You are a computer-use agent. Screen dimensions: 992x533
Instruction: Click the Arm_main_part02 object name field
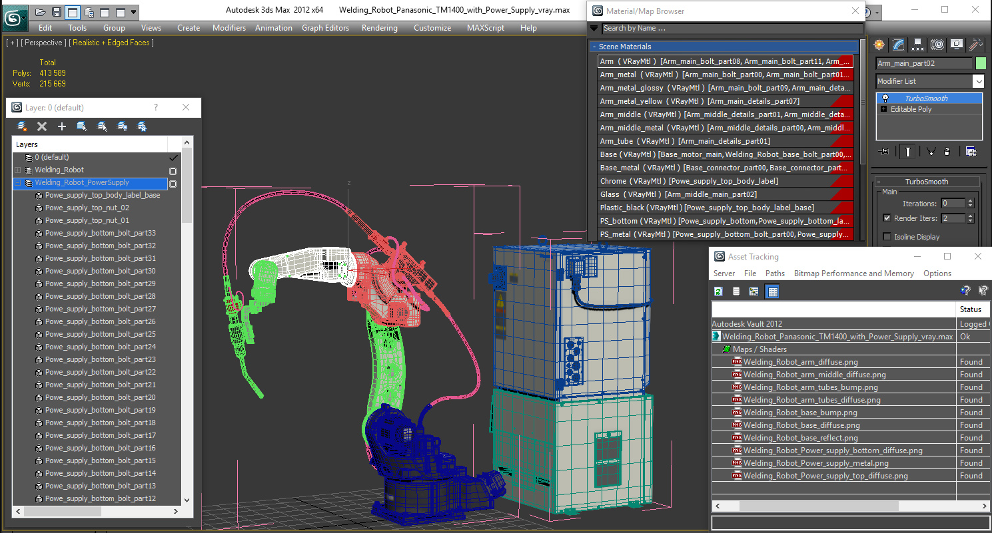pos(924,63)
